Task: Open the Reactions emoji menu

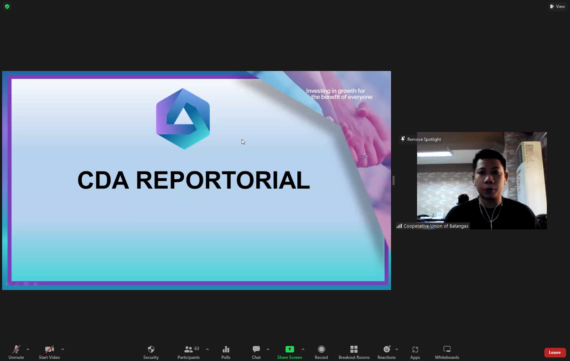Action: pos(386,352)
